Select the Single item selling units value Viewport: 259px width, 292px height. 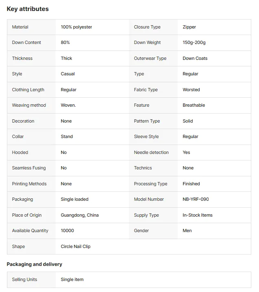[72, 279]
